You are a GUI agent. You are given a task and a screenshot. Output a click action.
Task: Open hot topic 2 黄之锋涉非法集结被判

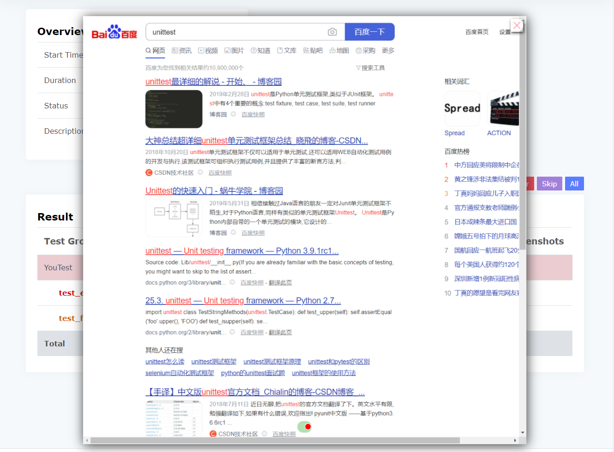click(487, 179)
